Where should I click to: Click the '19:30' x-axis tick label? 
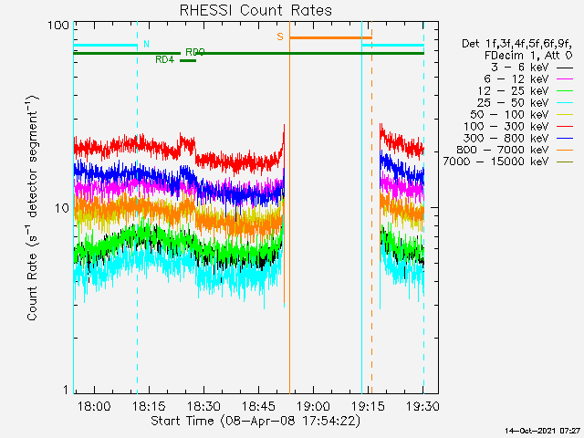tap(422, 406)
